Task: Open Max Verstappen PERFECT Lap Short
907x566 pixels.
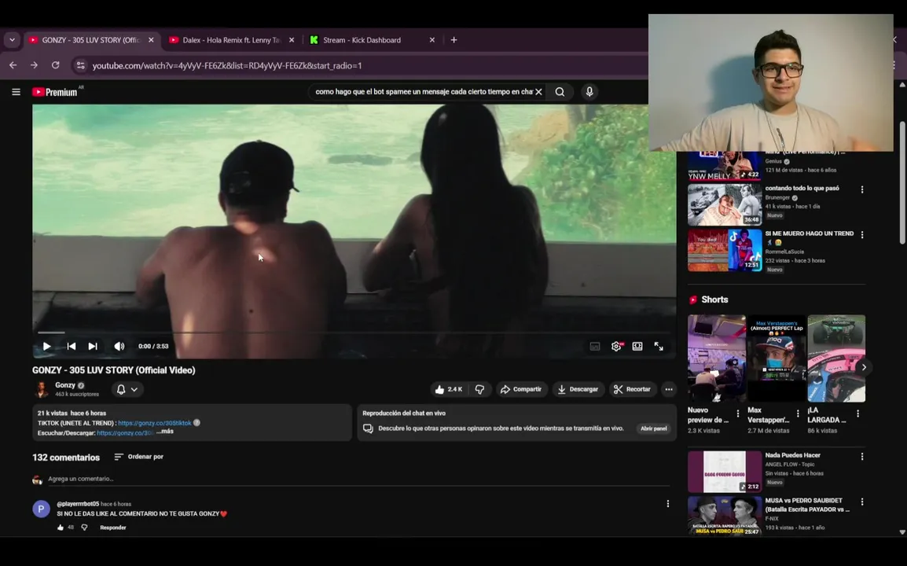Action: [x=777, y=358]
